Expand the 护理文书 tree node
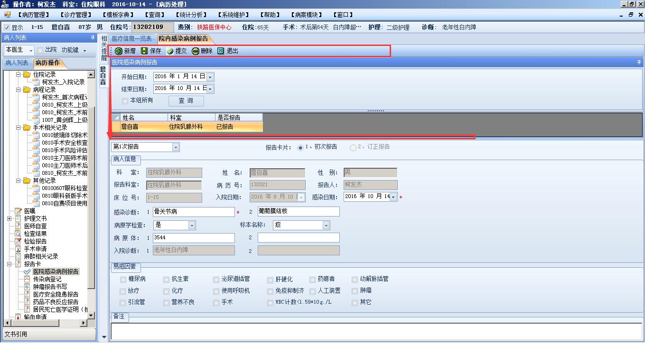Image resolution: width=645 pixels, height=343 pixels. coord(9,218)
